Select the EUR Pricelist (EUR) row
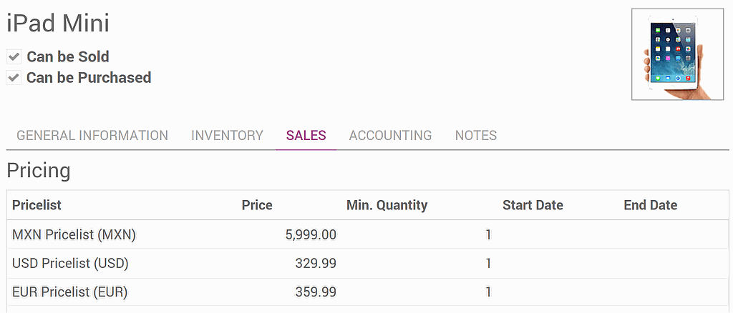The width and height of the screenshot is (733, 313). [70, 292]
